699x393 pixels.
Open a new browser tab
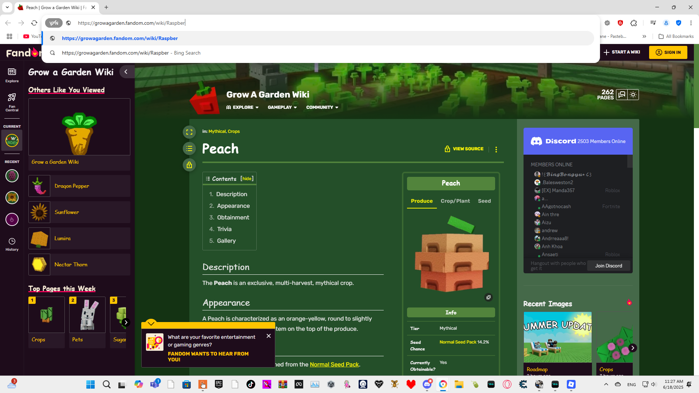tap(106, 7)
